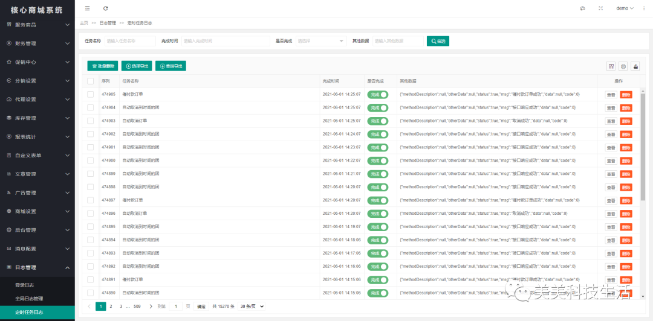Check the select-all header checkbox
The image size is (653, 321).
[90, 81]
